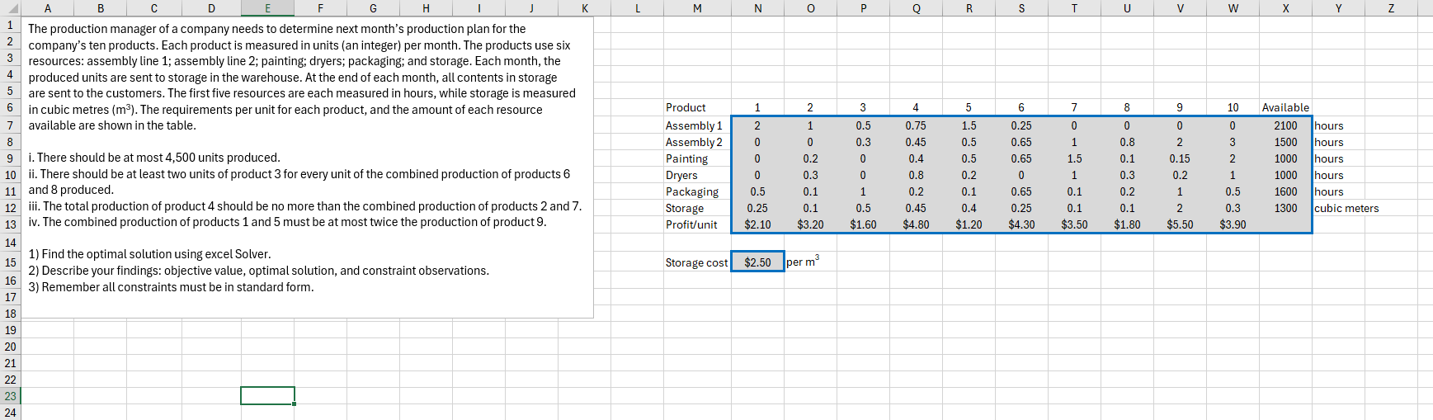
Task: Click Assembly 1 value 0.75 for product 4
Action: (916, 125)
